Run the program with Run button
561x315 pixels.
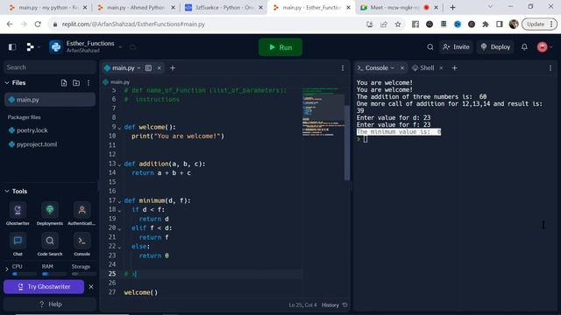(280, 47)
